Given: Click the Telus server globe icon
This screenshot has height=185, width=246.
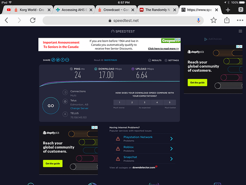Looking at the screenshot, I should 65,101.
